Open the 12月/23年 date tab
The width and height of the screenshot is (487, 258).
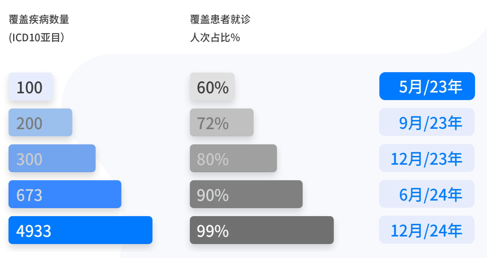pyautogui.click(x=427, y=158)
